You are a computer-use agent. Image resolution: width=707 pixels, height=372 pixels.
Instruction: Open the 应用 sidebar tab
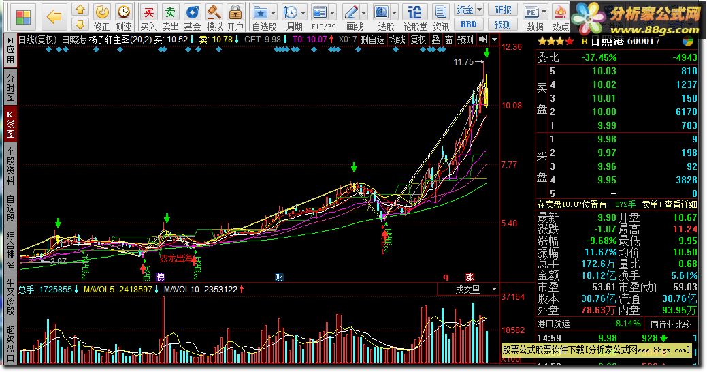[x=10, y=50]
